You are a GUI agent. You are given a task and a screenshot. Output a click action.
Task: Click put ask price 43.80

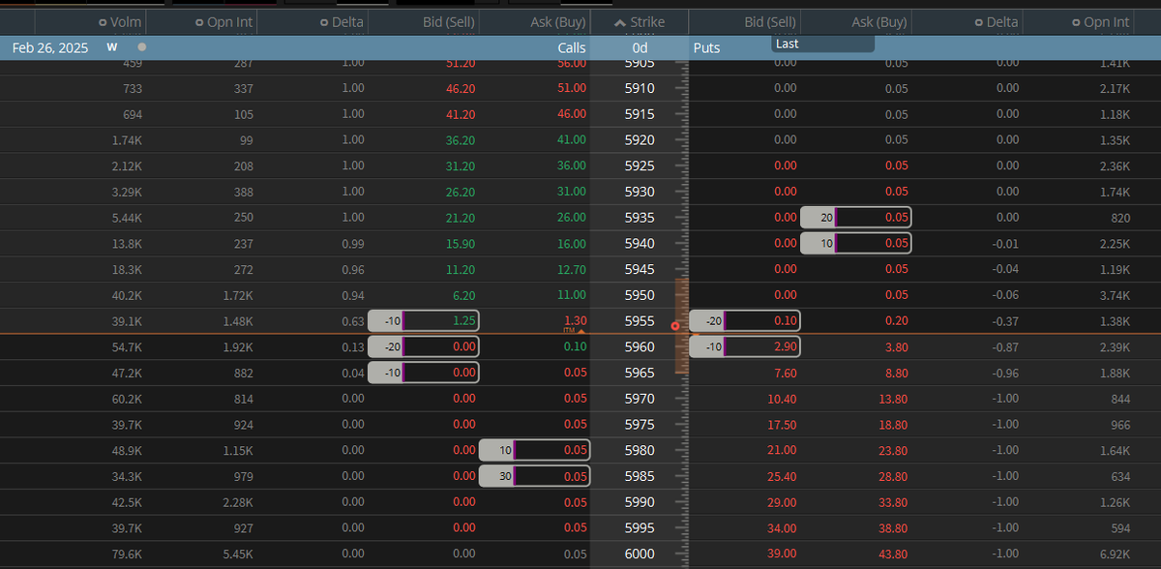click(x=893, y=554)
